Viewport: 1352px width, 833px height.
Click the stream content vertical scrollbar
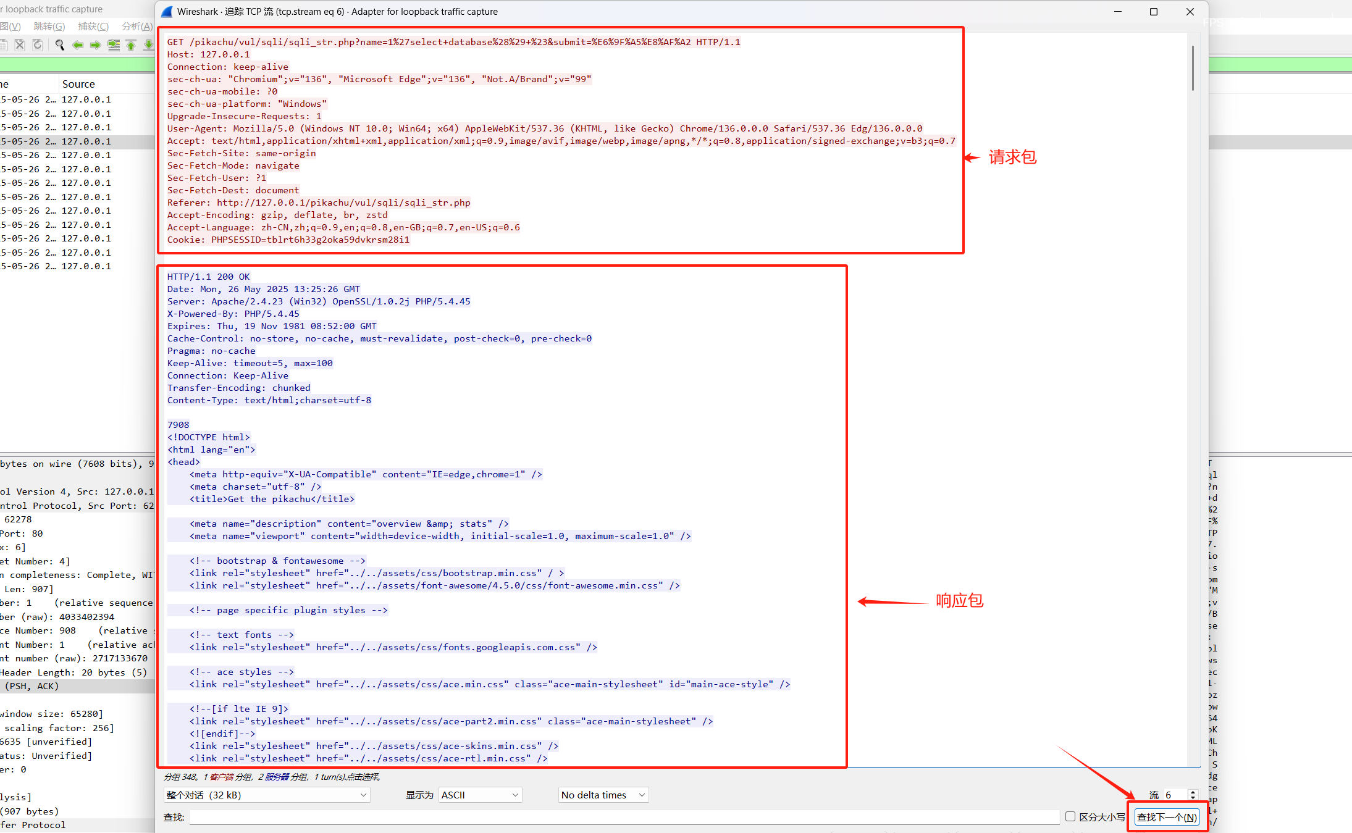[1192, 68]
